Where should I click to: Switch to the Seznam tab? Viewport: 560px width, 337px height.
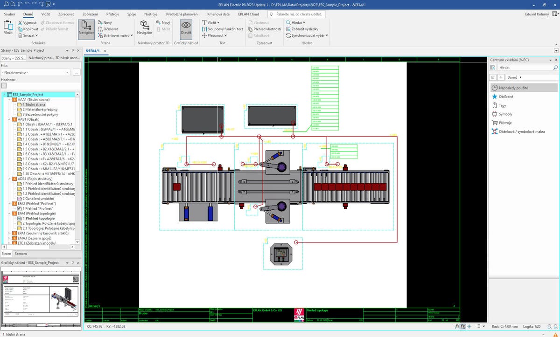(21, 254)
